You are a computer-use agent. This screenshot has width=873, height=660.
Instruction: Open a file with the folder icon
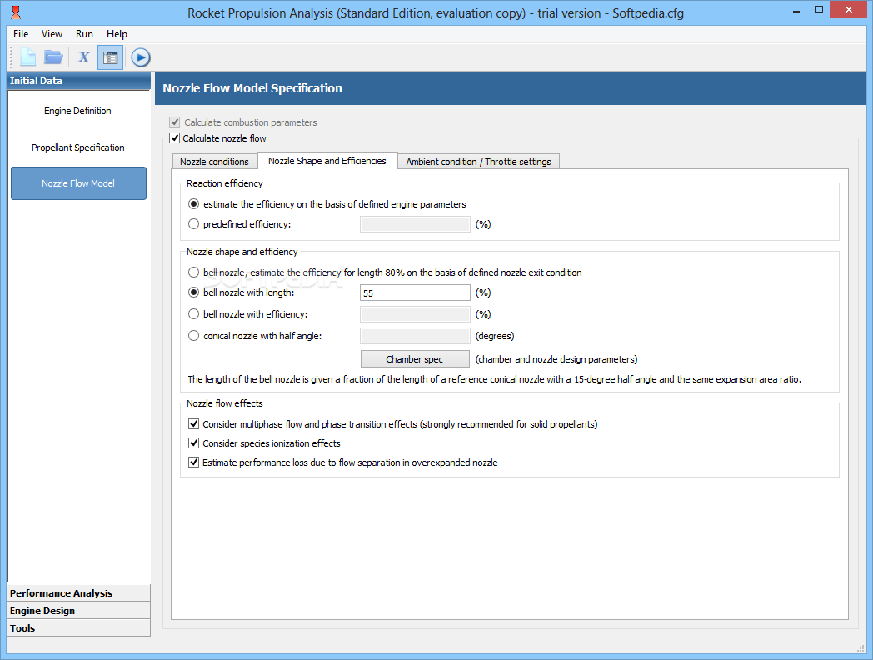pos(53,57)
